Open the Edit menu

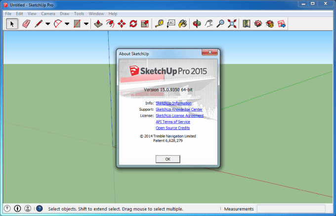[x=19, y=13]
